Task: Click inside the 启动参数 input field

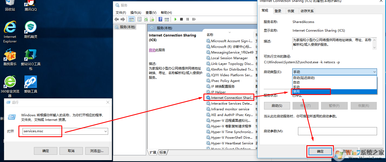Action: pos(337,131)
